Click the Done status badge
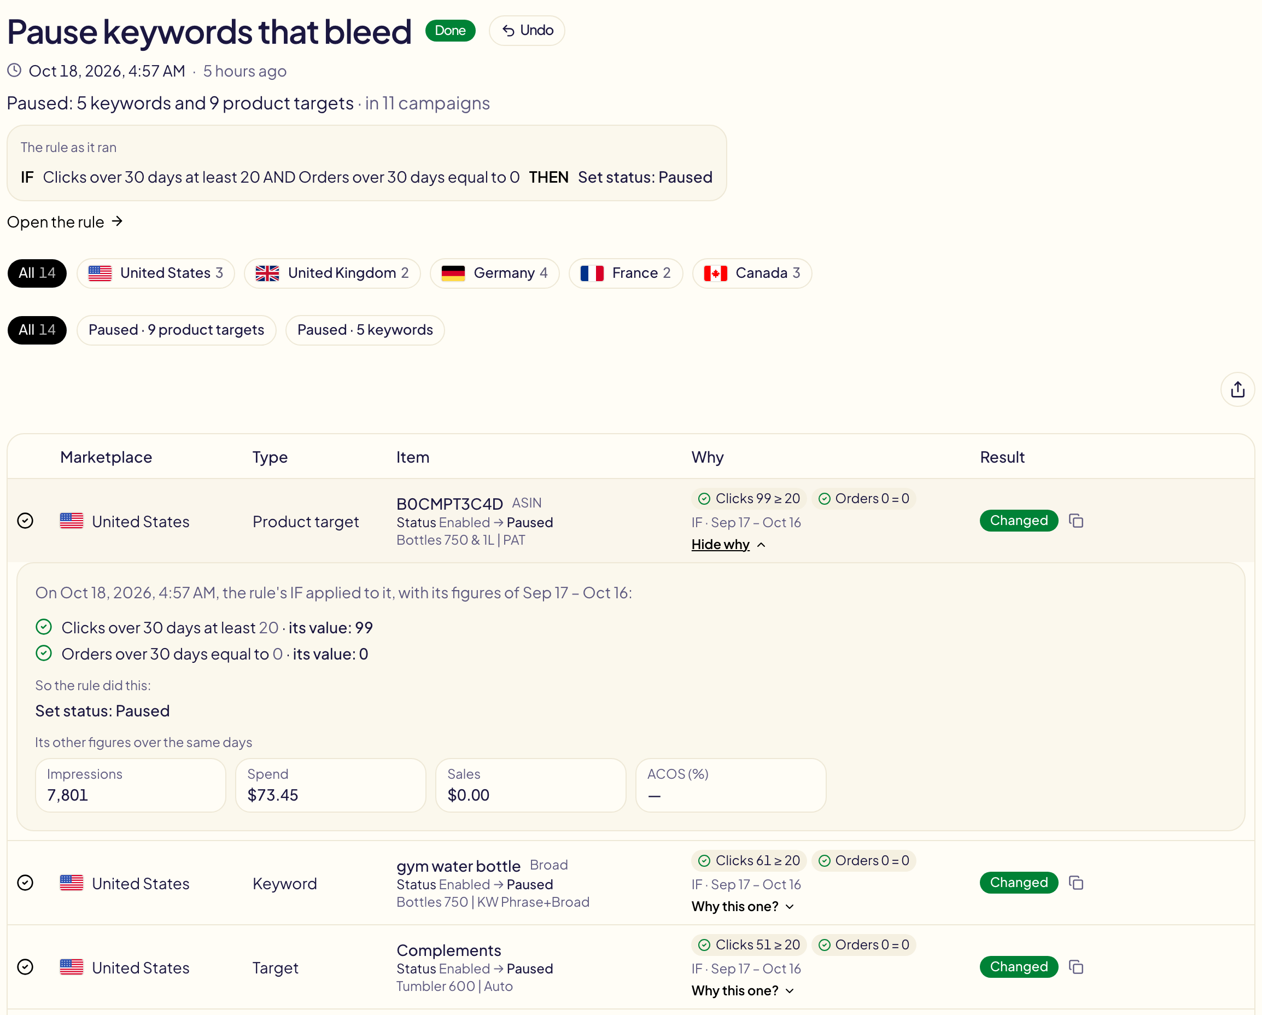The height and width of the screenshot is (1015, 1262). [450, 31]
